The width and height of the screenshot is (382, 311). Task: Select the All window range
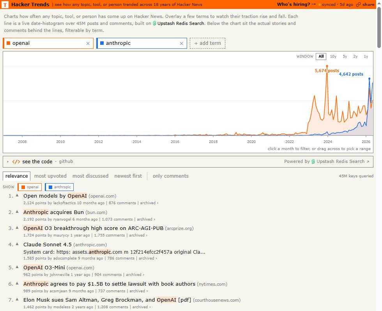pyautogui.click(x=321, y=57)
